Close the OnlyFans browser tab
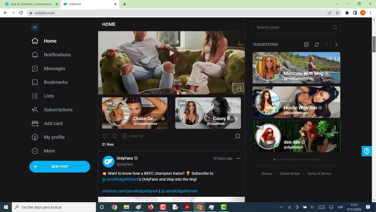Image resolution: width=376 pixels, height=212 pixels. click(x=115, y=4)
